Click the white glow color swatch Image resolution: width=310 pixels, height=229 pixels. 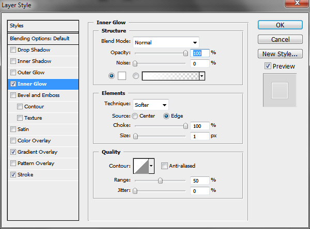(122, 76)
